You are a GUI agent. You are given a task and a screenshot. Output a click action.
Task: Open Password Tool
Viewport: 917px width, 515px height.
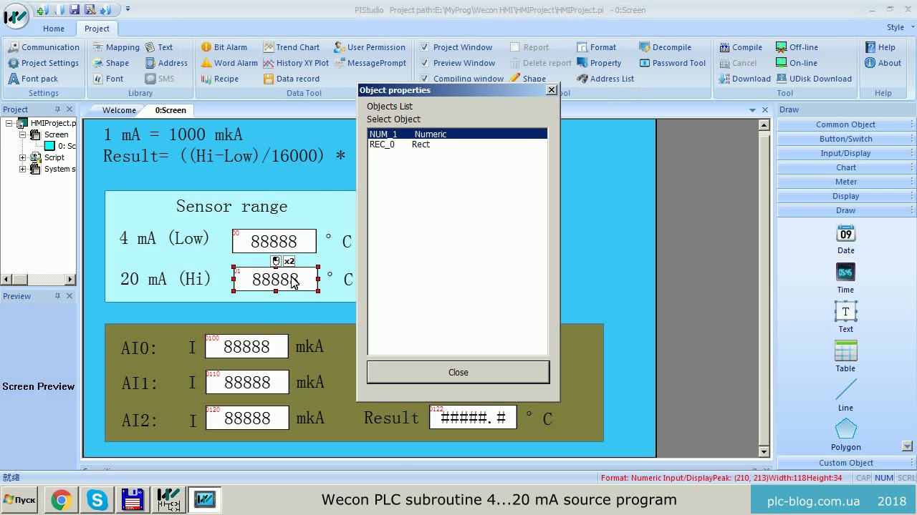(x=672, y=63)
